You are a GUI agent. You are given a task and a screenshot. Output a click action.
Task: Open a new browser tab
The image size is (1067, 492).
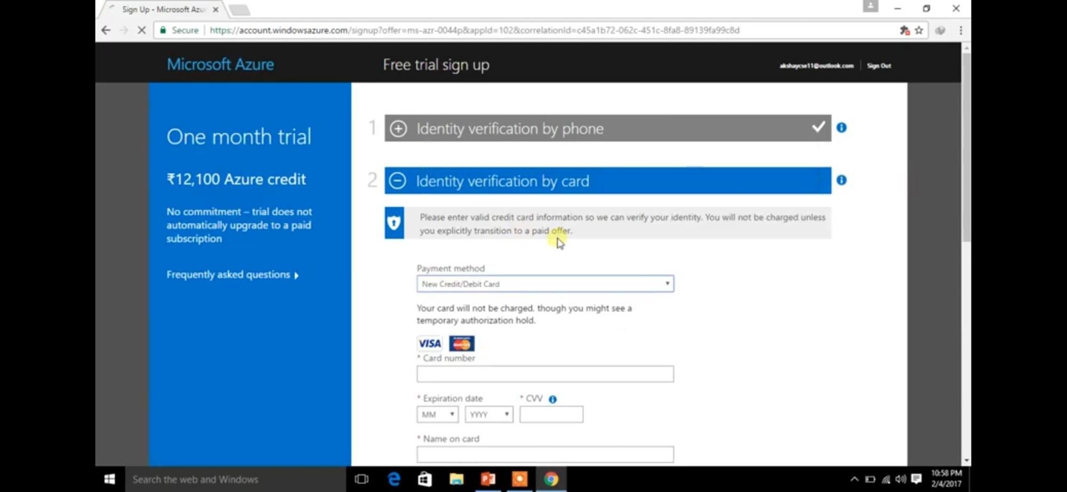click(x=239, y=10)
